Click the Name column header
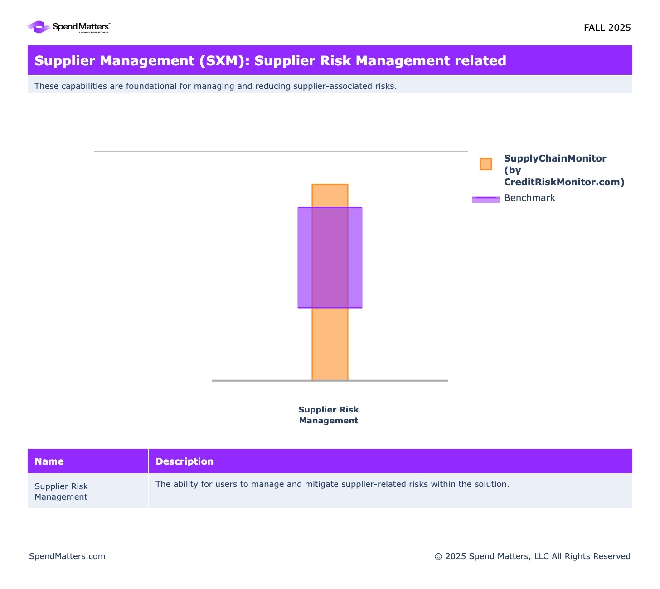This screenshot has height=589, width=660. tap(49, 461)
